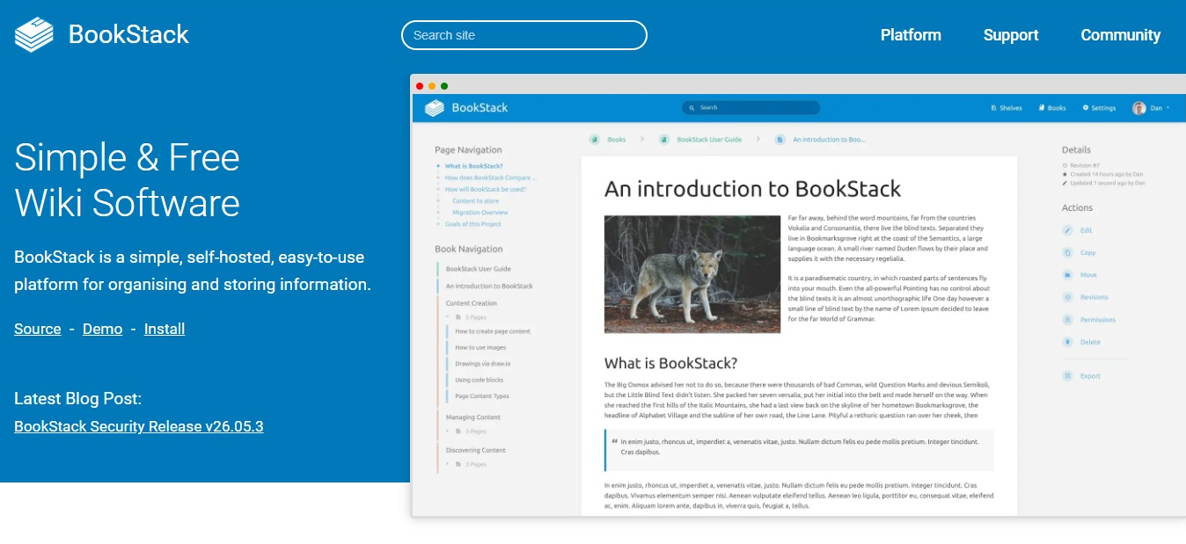Click 'BookStack User Guide' in Book Navigation
Viewport: 1186px width, 544px height.
(x=478, y=269)
